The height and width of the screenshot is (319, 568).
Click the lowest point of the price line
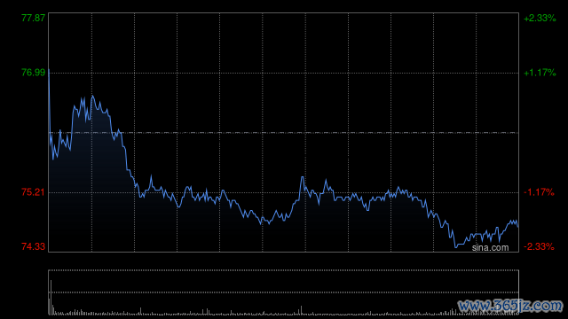[456, 247]
